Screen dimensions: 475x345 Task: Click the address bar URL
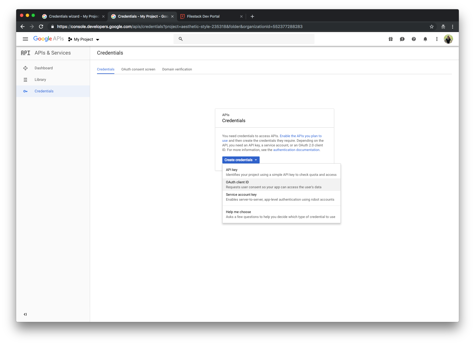point(180,27)
